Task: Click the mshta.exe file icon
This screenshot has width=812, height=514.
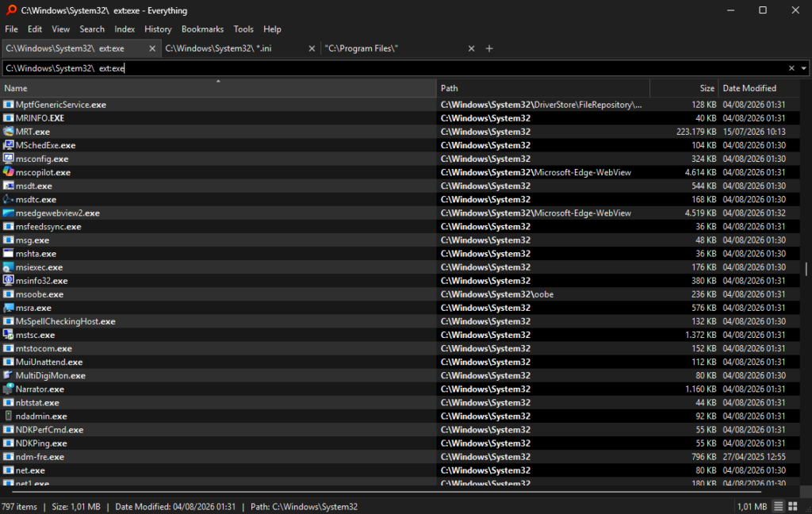Action: (8, 253)
